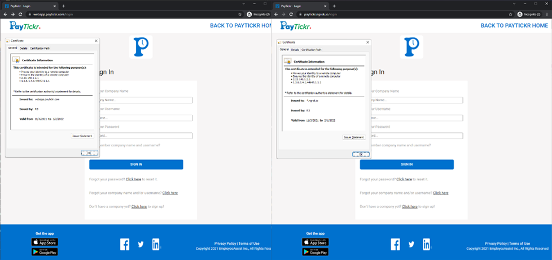The height and width of the screenshot is (260, 552).
Task: Click SIGN IN button in left window
Action: 136,164
